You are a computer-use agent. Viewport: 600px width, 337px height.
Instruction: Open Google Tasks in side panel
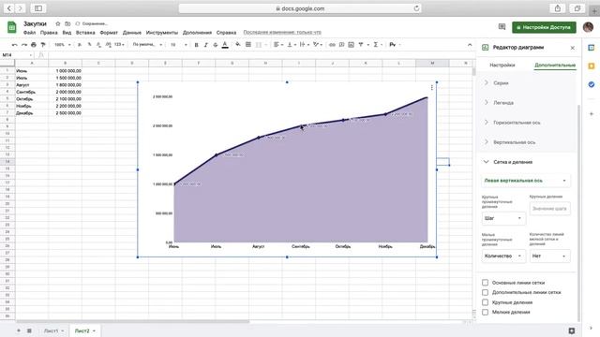tap(592, 84)
